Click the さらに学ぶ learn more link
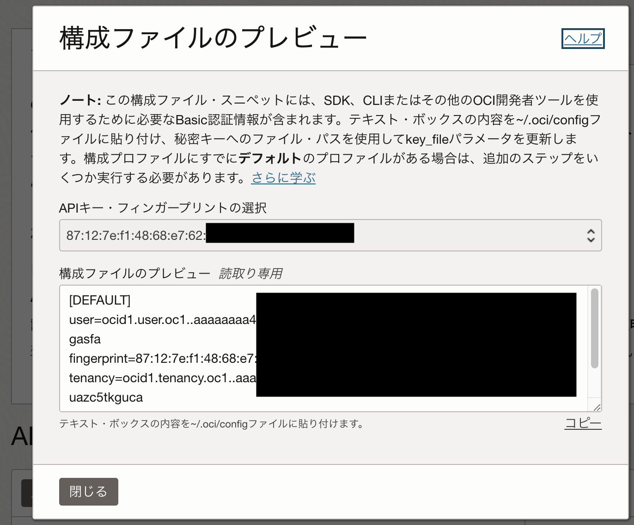 tap(283, 177)
